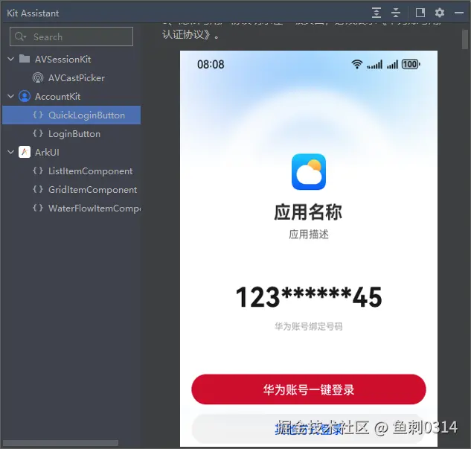The width and height of the screenshot is (471, 449).
Task: Select the WaterFlowItemComponent tree item
Action: [71, 208]
